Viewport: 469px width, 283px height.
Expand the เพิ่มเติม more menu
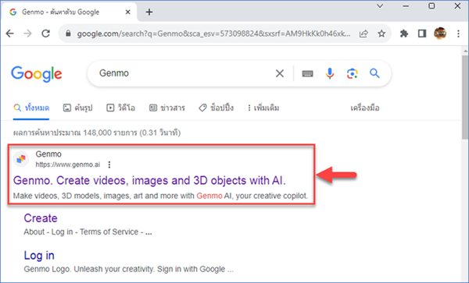click(263, 108)
